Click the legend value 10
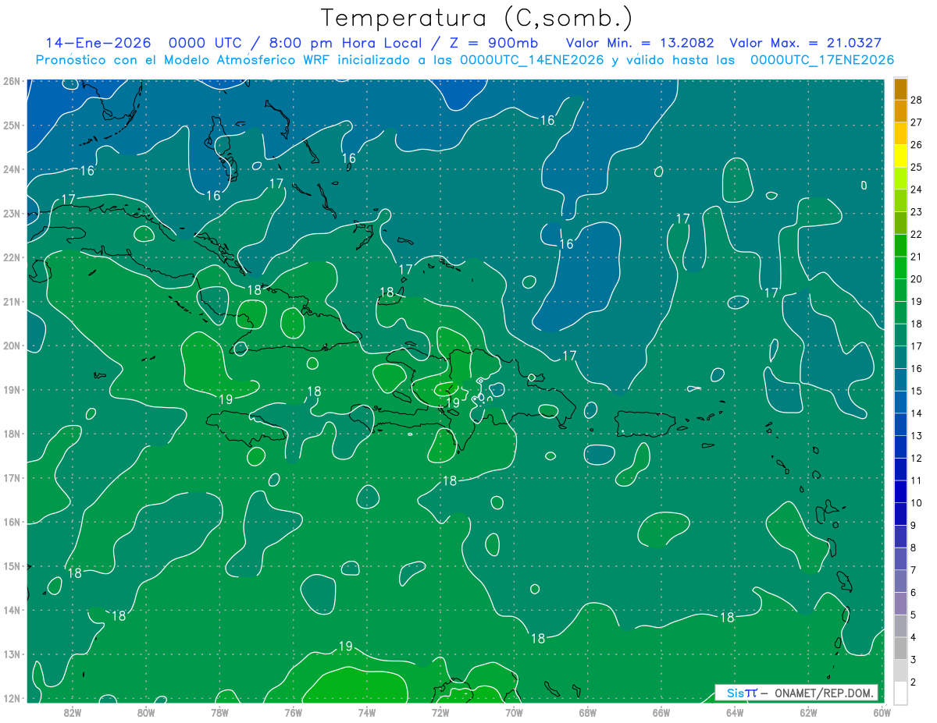Viewport: 937px width, 723px height. click(x=916, y=503)
